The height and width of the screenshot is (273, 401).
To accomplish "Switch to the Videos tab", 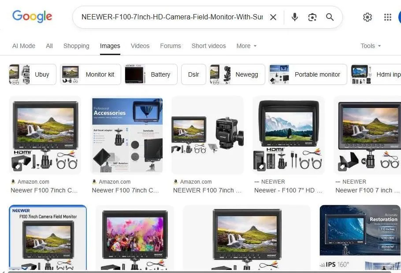I will 140,46.
